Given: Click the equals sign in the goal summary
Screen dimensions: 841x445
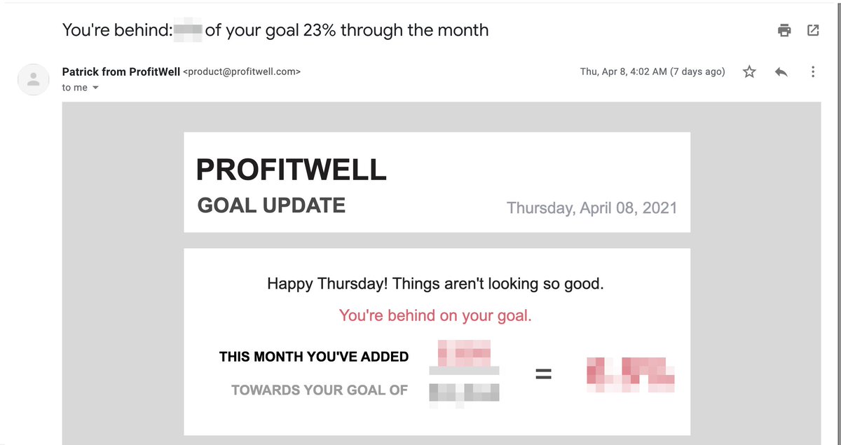Looking at the screenshot, I should coord(543,374).
